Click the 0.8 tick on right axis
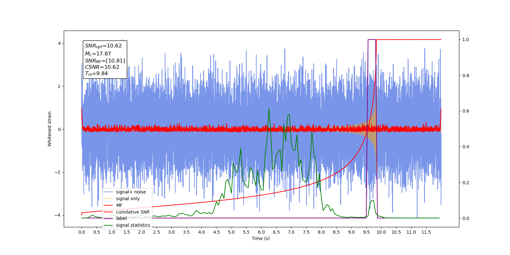This screenshot has width=510, height=255. (x=466, y=76)
